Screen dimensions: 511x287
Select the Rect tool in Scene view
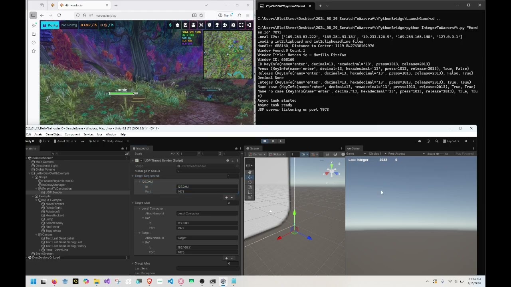pyautogui.click(x=250, y=193)
